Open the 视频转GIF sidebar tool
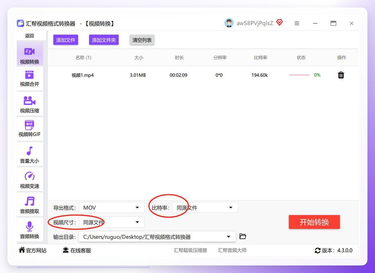Screen dimensions: 375x273 tap(30, 129)
